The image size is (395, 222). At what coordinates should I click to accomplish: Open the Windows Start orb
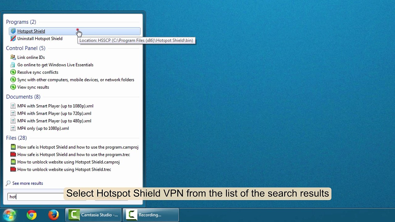tap(10, 215)
